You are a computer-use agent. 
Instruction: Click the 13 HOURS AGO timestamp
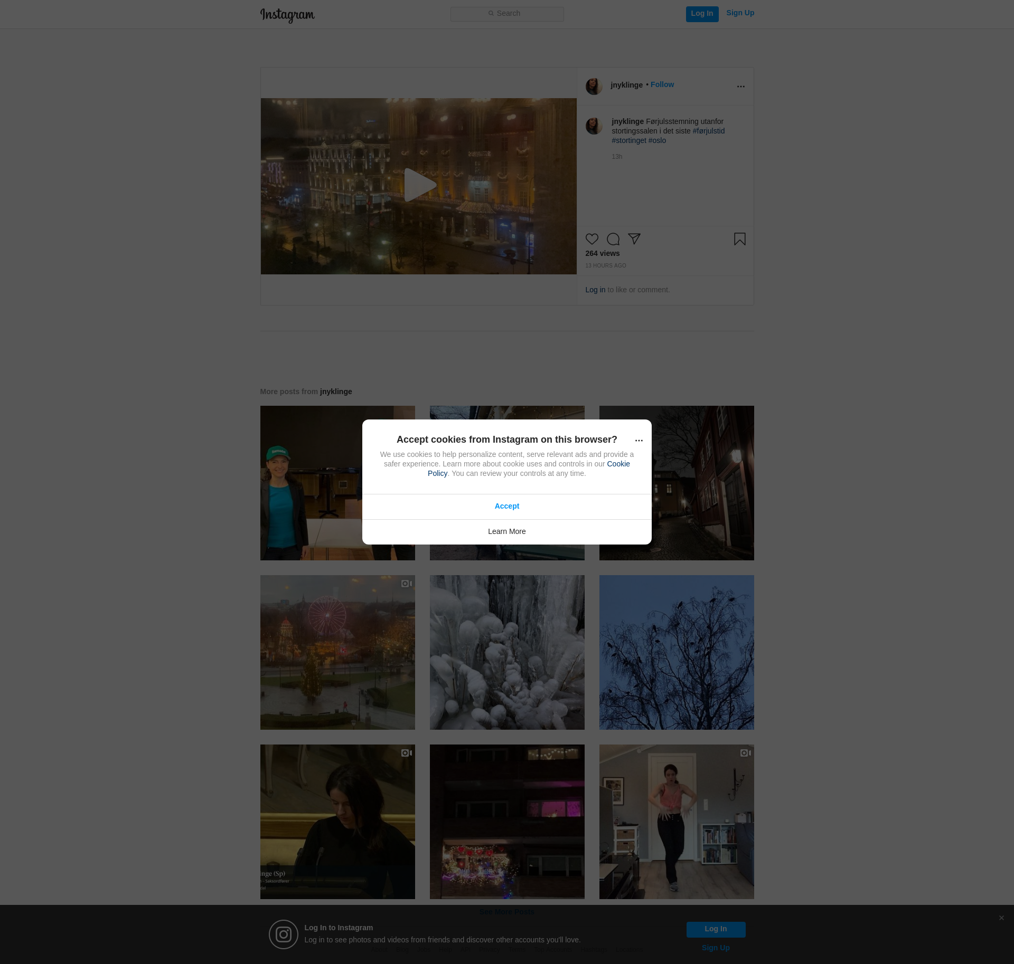[606, 266]
